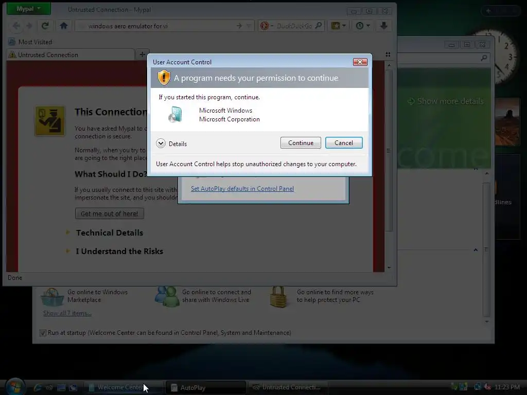The height and width of the screenshot is (395, 527).
Task: Click the Microsoft Windows program icon
Action: point(175,115)
